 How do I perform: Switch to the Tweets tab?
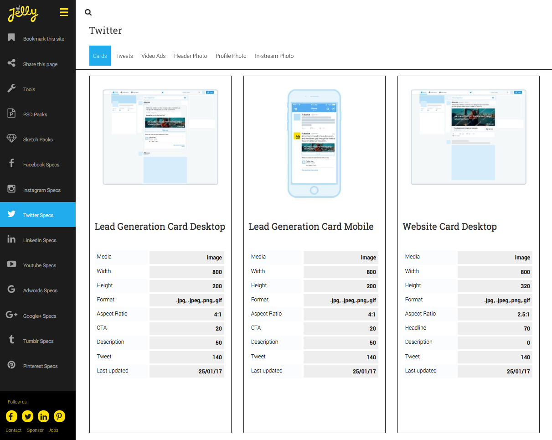coord(124,56)
